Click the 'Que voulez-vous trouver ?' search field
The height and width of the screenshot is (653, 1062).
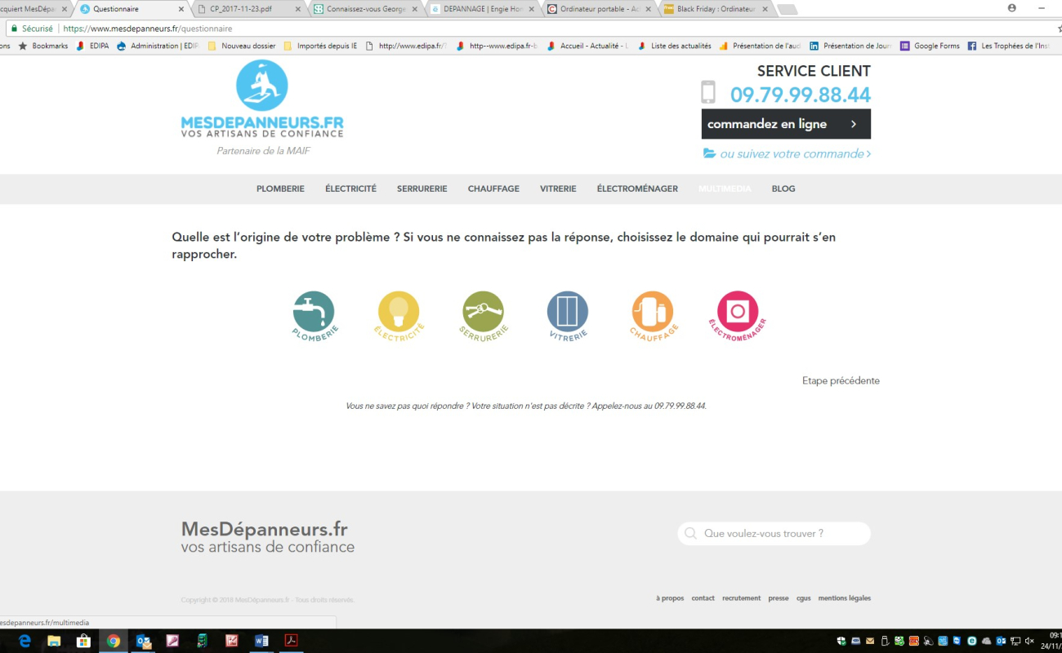point(774,534)
